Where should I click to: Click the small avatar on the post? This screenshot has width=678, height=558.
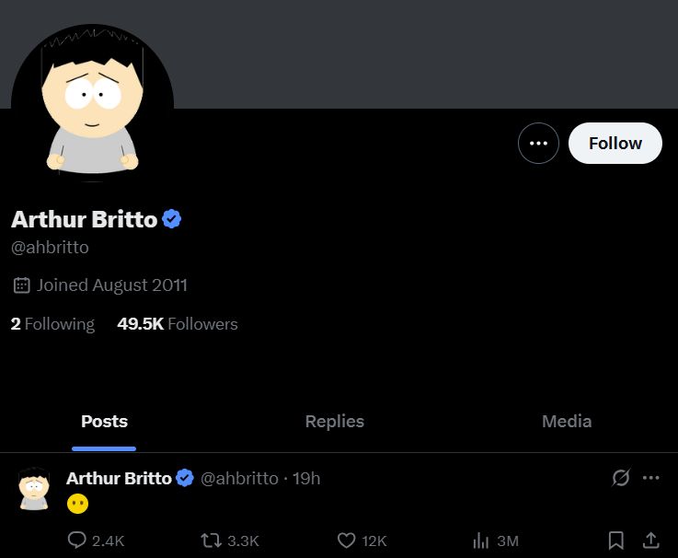(x=33, y=489)
